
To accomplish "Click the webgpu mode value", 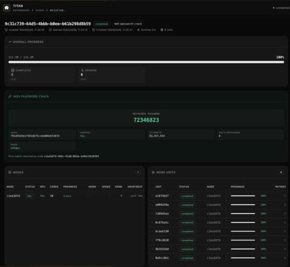I will (15, 148).
